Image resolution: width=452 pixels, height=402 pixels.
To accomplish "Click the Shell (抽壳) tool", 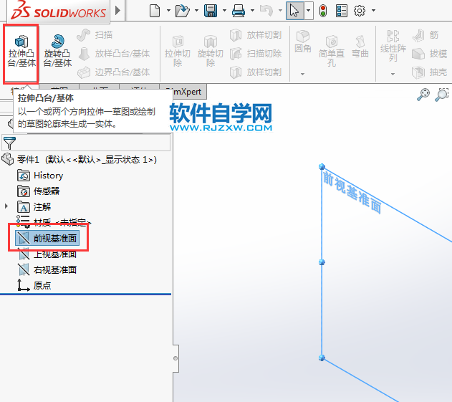I will [x=430, y=72].
